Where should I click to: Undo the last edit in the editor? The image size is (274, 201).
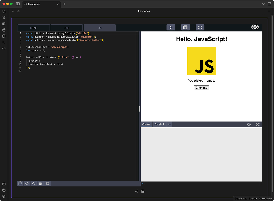coord(27,183)
